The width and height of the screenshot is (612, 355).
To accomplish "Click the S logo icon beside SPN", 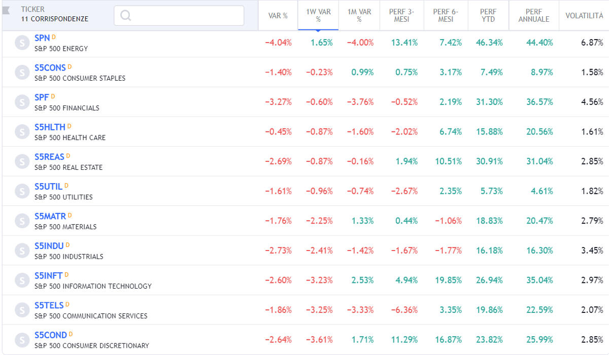I will point(22,43).
